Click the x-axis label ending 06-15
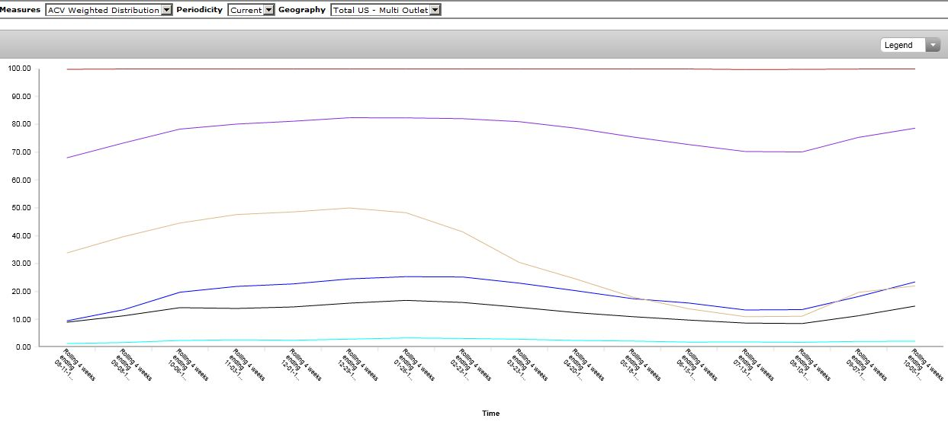Image resolution: width=948 pixels, height=425 pixels. [x=694, y=366]
